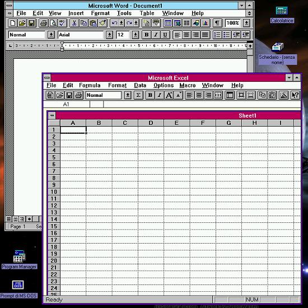Click Word ruler first-line indent marker

click(x=62, y=44)
